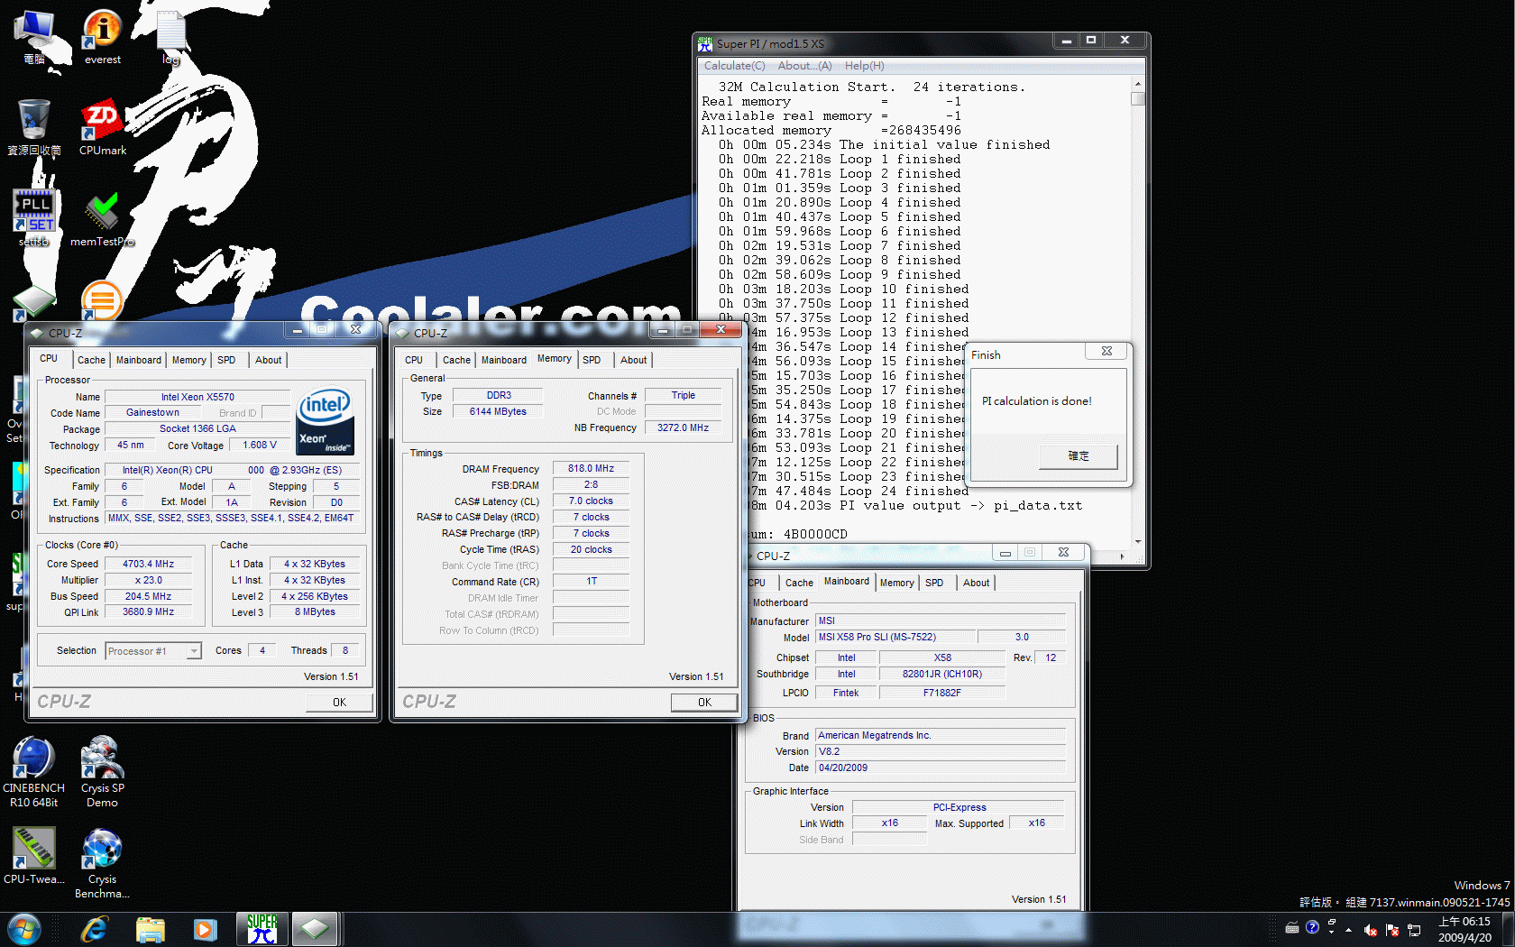
Task: Click the QPI Link 3680.9 MHz value
Action: pos(149,611)
